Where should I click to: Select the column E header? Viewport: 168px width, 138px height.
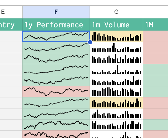pos(11,12)
